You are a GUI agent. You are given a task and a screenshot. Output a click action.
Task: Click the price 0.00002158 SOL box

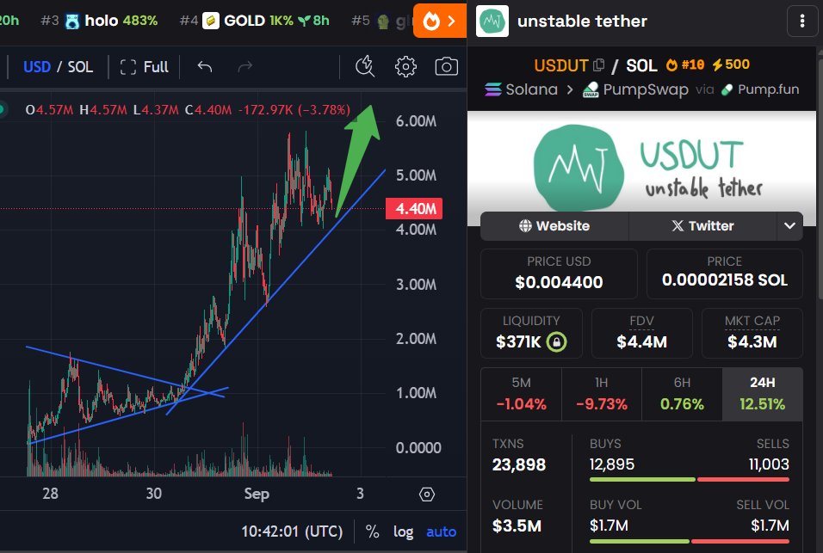pyautogui.click(x=725, y=273)
